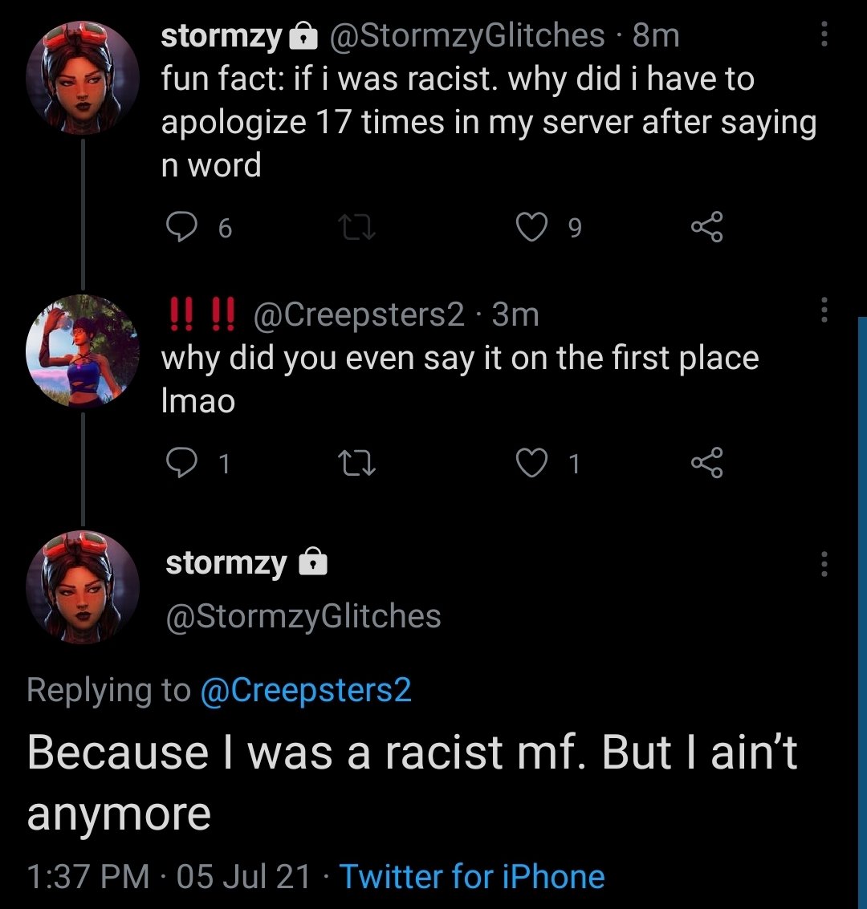Screen dimensions: 867x909
Task: Open more options for stormzy's first tweet
Action: (x=824, y=34)
